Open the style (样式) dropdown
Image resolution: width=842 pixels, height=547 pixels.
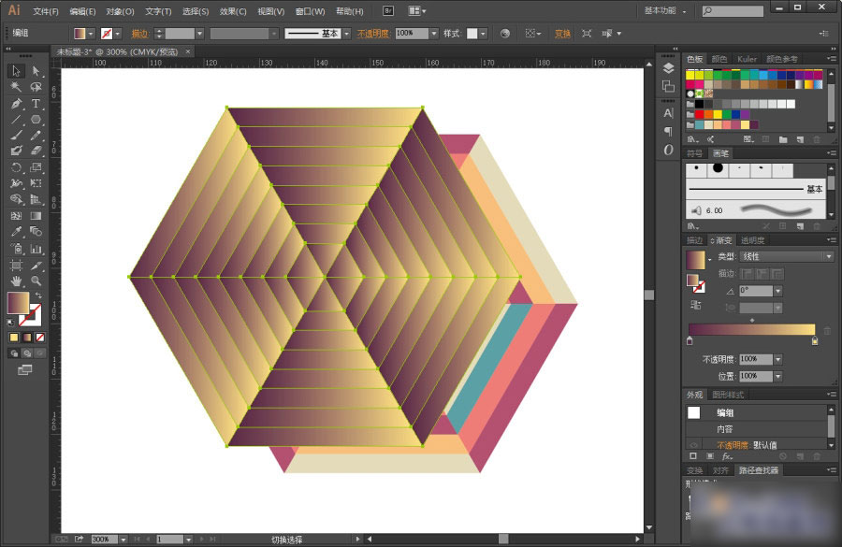[x=484, y=34]
